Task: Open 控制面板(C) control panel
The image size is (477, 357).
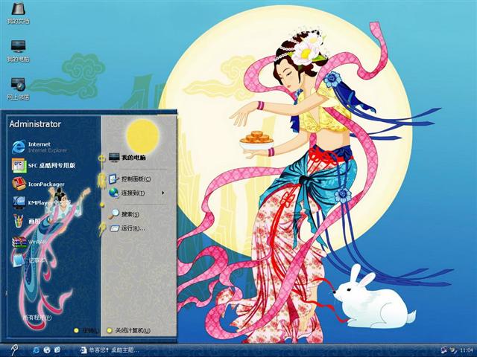Action: pos(130,178)
